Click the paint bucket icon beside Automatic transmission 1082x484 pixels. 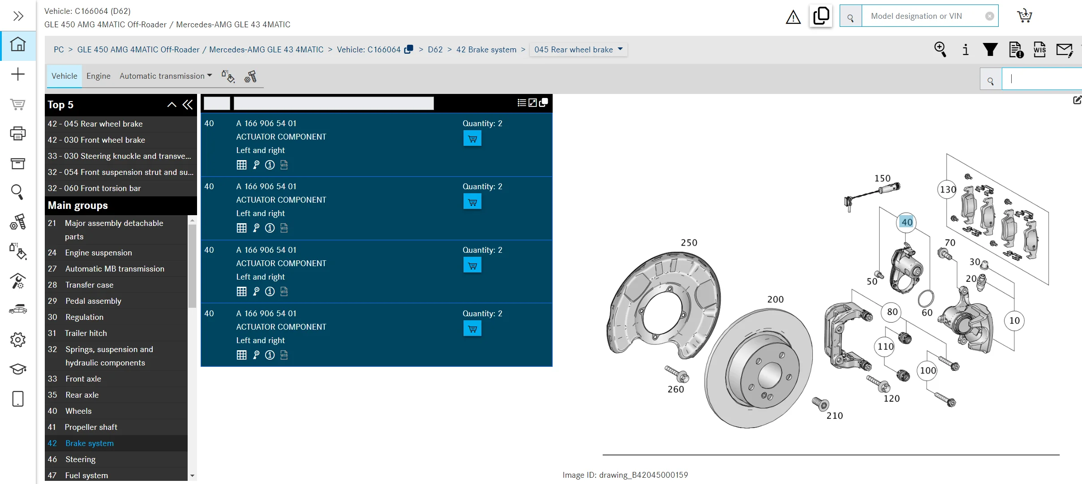coord(228,76)
